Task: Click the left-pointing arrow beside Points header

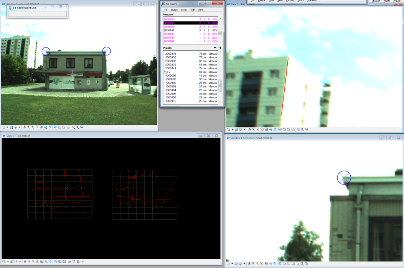Action: (x=220, y=48)
